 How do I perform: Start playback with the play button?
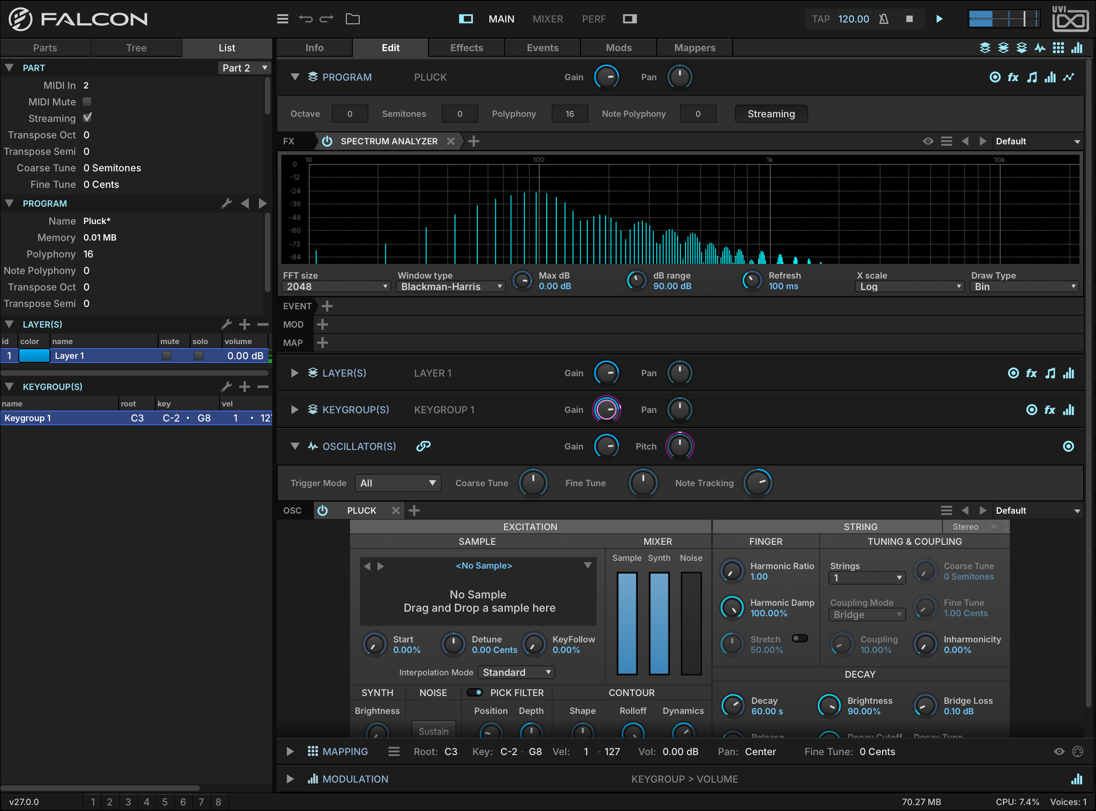[939, 19]
